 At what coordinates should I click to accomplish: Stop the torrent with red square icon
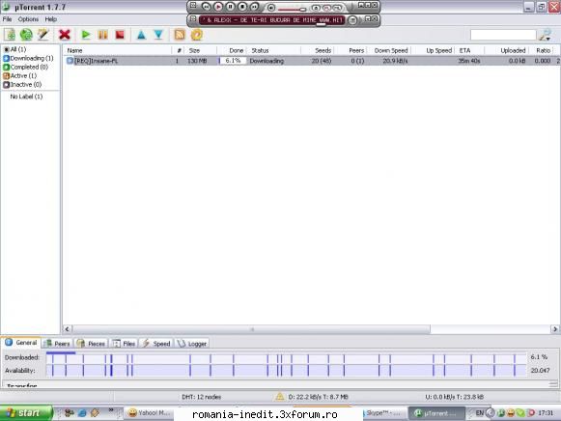(120, 35)
